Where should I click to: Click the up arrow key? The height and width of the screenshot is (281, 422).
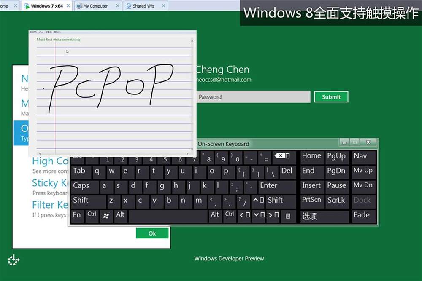pos(258,201)
